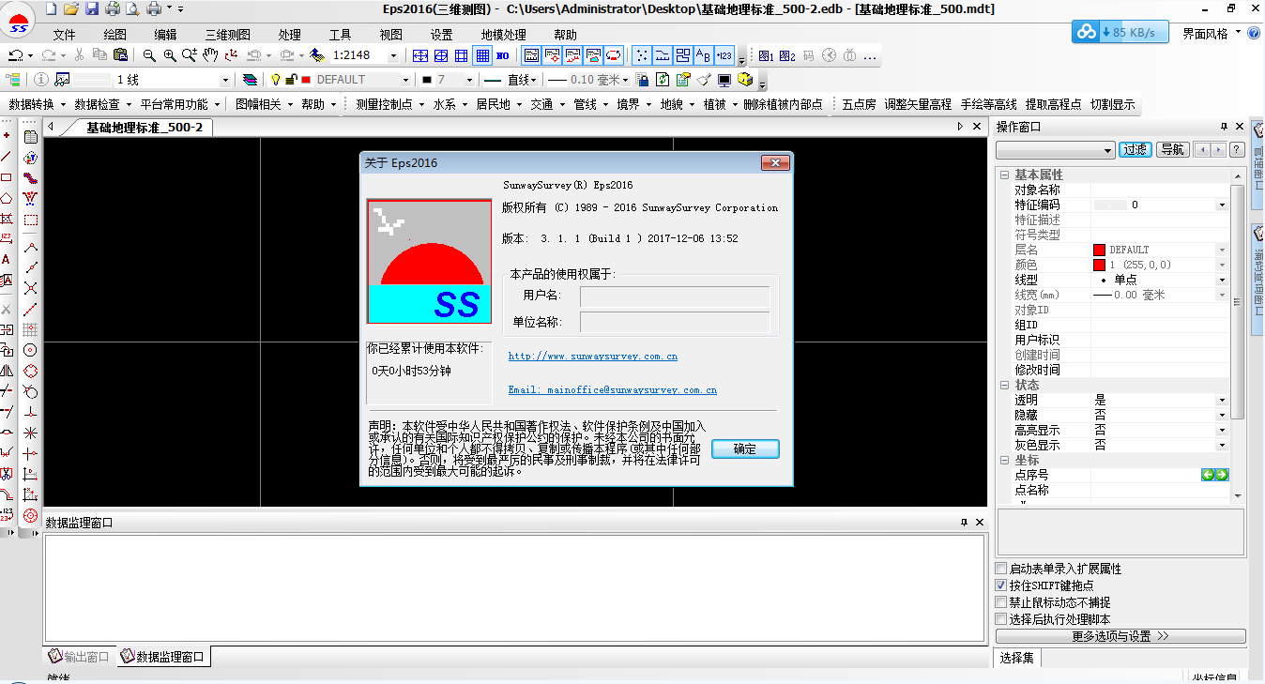Open a file with the folder icon
The image size is (1265, 684).
pyautogui.click(x=70, y=8)
